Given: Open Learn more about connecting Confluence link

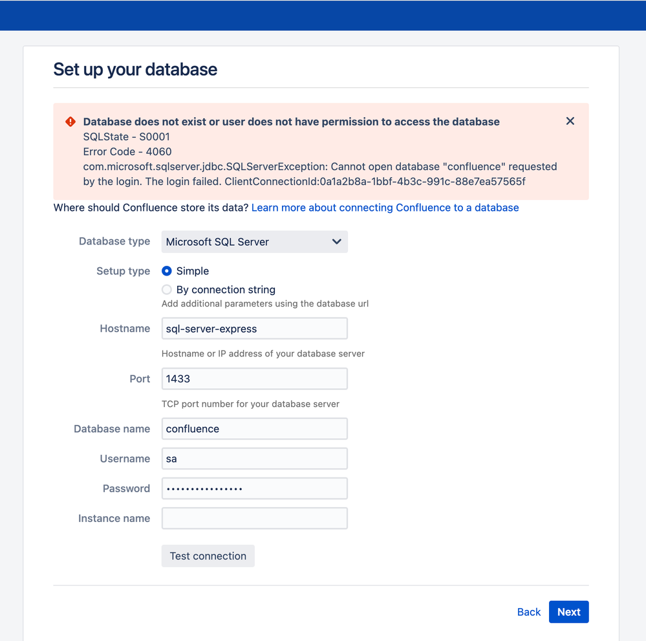Looking at the screenshot, I should pyautogui.click(x=385, y=208).
